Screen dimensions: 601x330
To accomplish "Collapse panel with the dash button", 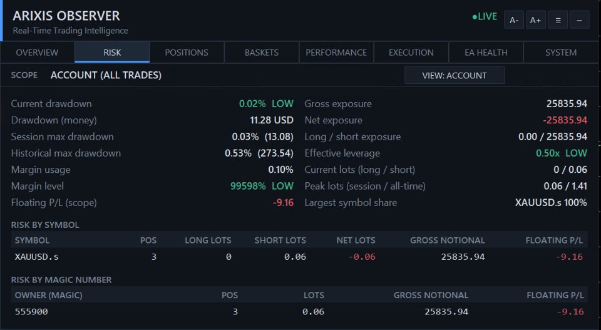I will point(580,20).
